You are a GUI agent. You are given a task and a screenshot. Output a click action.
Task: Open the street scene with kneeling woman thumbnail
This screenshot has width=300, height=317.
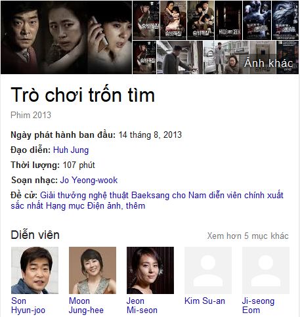tap(226, 57)
